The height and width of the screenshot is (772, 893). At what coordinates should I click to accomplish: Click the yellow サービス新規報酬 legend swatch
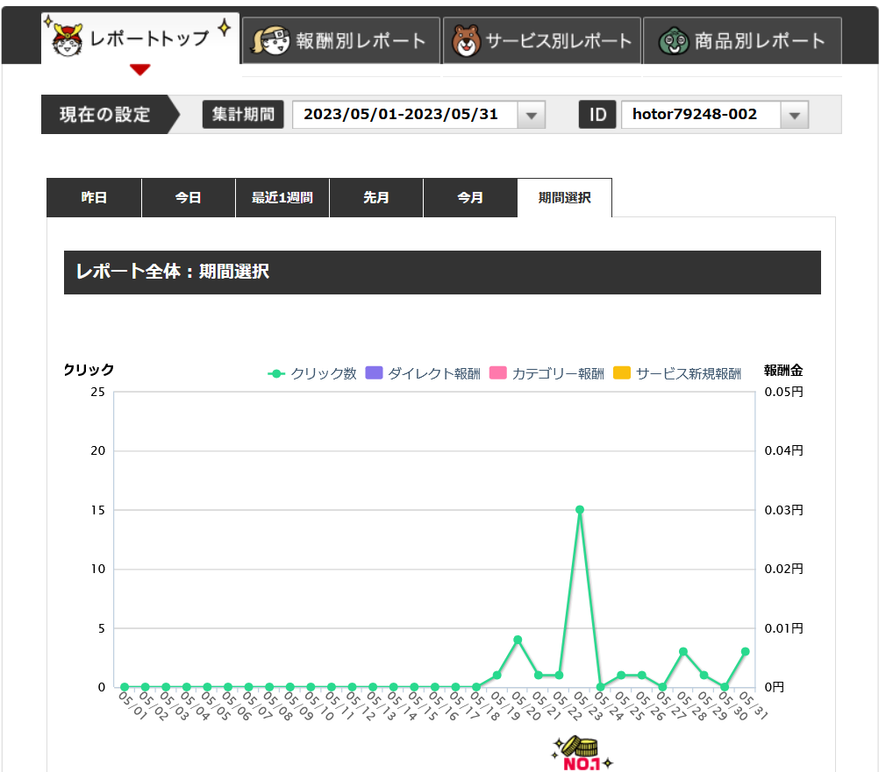[622, 373]
